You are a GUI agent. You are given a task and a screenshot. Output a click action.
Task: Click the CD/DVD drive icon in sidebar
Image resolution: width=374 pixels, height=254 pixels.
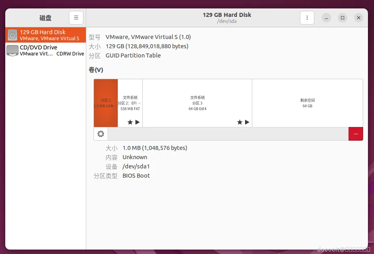click(12, 50)
